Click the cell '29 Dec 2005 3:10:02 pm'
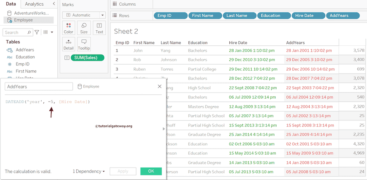The width and height of the screenshot is (367, 180). 309,60
